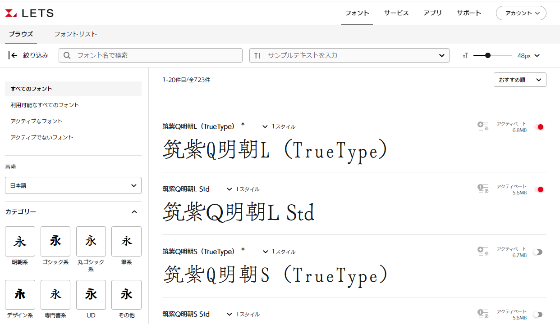
Task: Deactivate 筑紫Q明朝L（TrueType） toggle
Action: coord(538,127)
